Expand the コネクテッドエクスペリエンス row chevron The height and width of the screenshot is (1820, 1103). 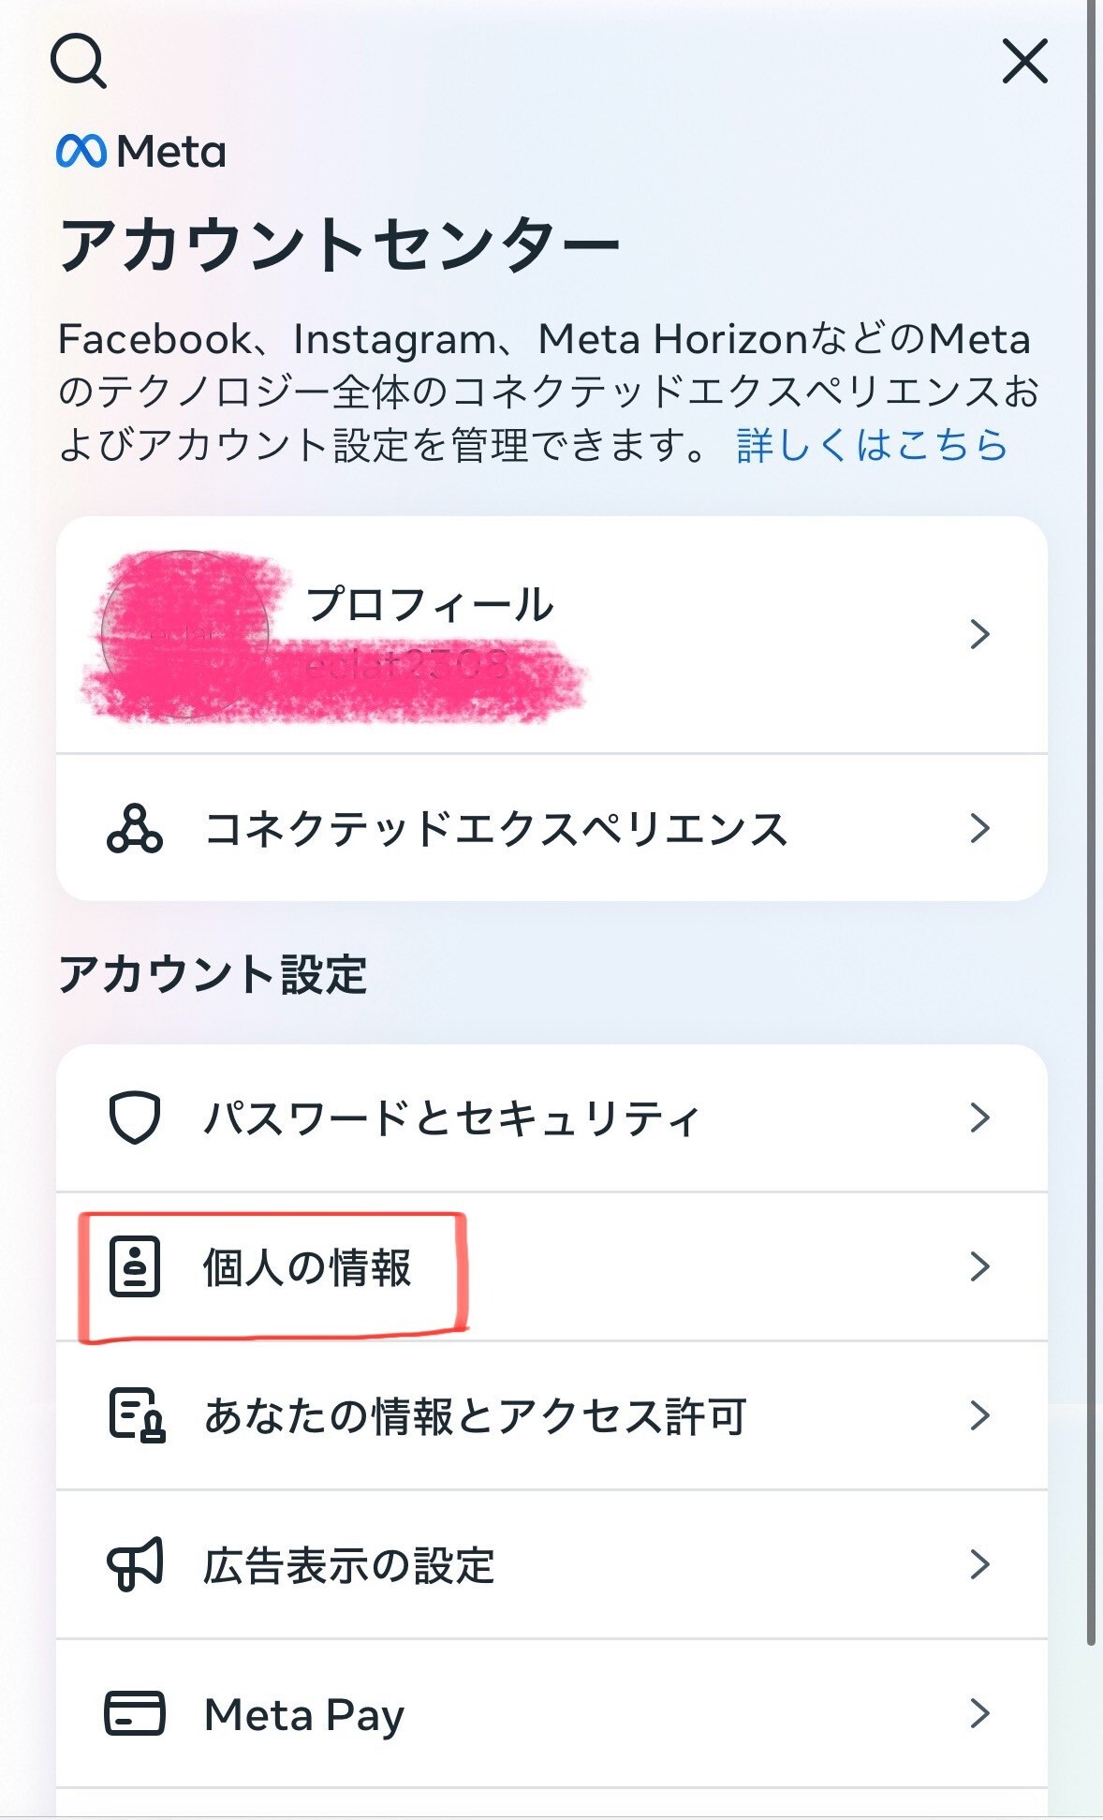coord(979,828)
